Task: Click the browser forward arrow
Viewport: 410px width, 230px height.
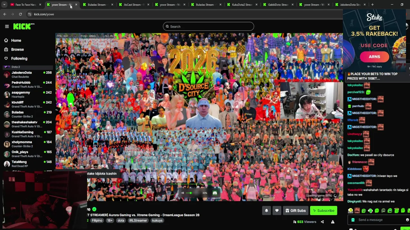Action: point(12,14)
